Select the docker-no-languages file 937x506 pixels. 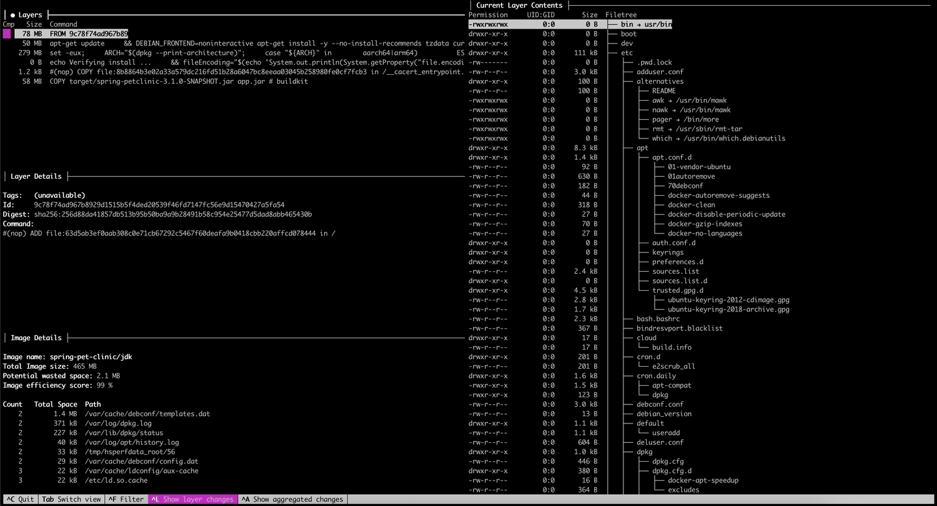[x=705, y=233]
